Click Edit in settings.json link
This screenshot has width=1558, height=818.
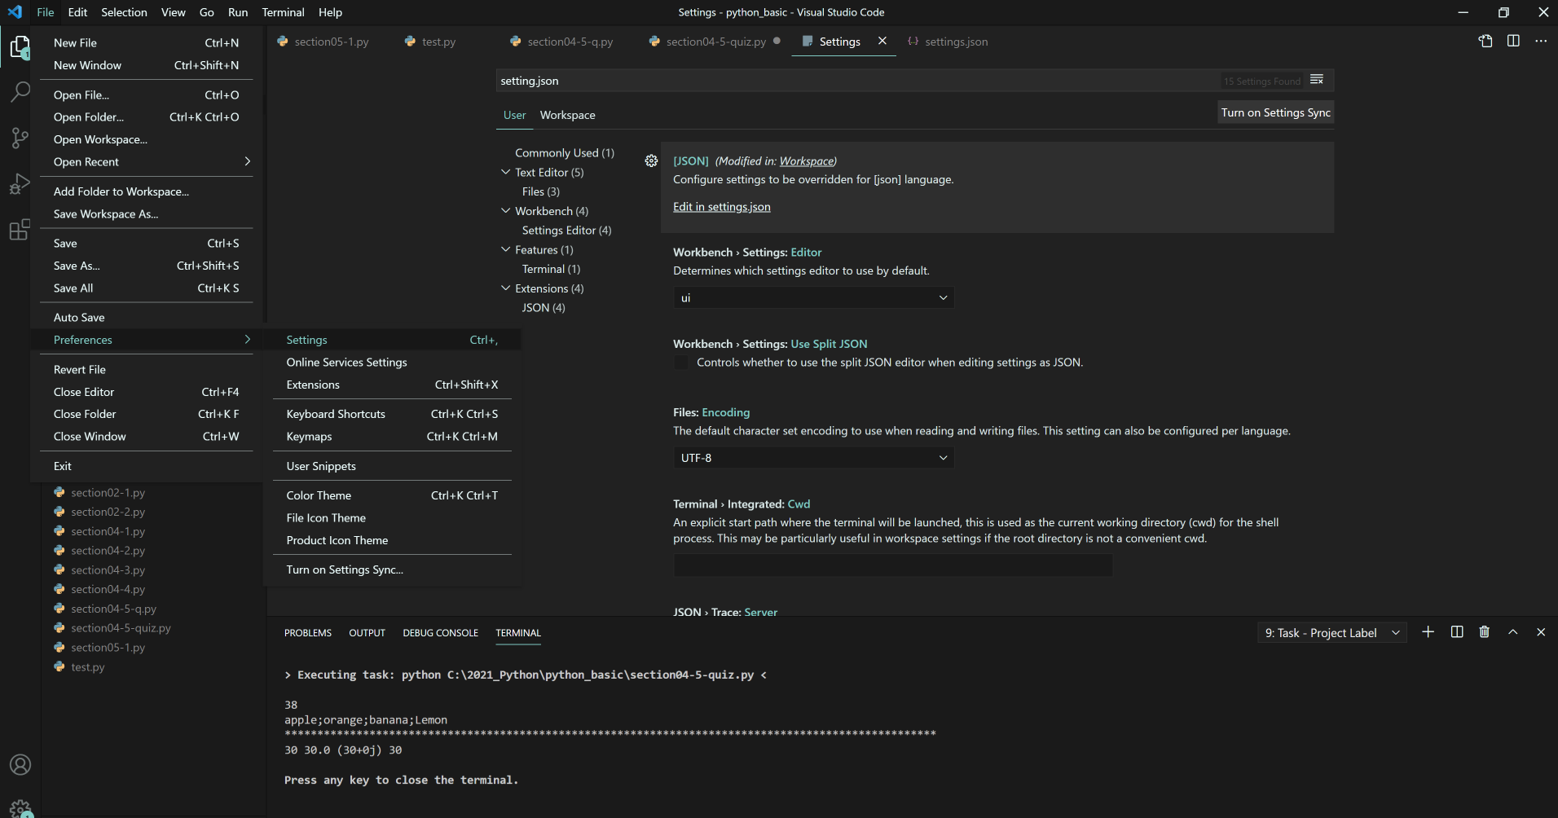click(x=722, y=207)
